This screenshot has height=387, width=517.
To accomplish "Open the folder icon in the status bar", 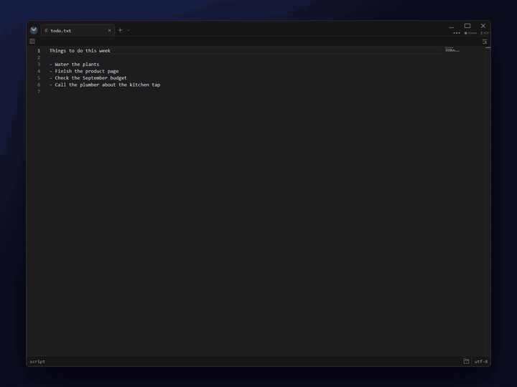I will click(466, 361).
